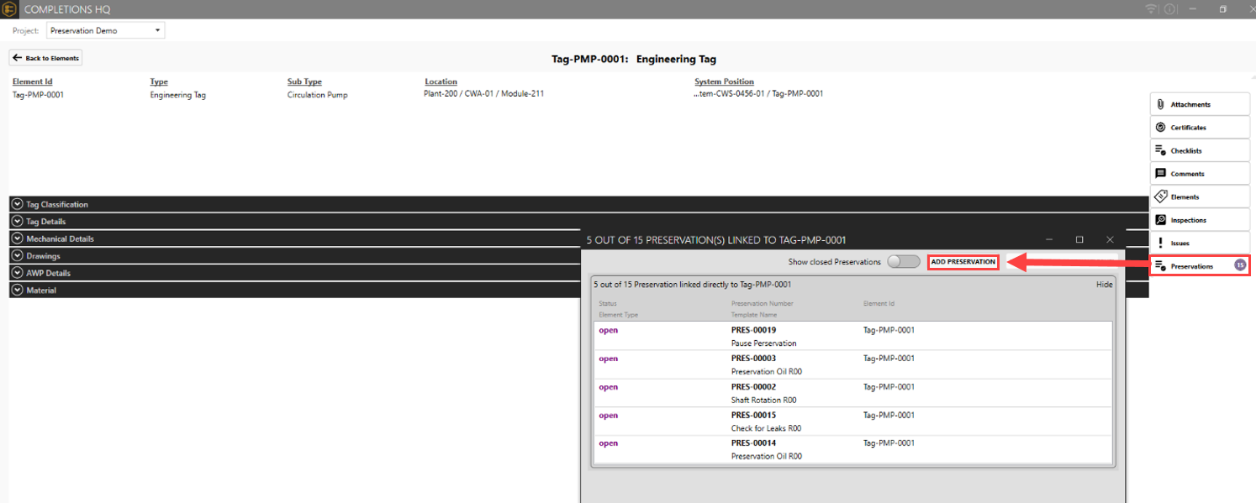This screenshot has height=503, width=1256.
Task: Close the preservations dialog window
Action: tap(1110, 240)
